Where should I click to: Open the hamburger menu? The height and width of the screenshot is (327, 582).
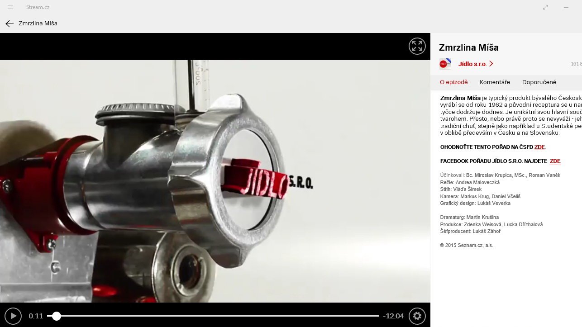coord(10,7)
